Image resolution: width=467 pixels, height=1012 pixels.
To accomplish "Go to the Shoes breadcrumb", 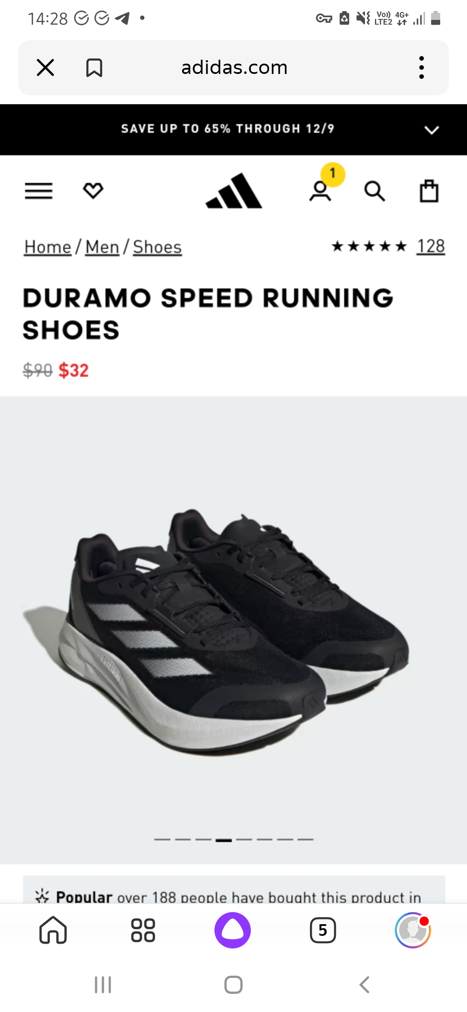I will (x=157, y=247).
